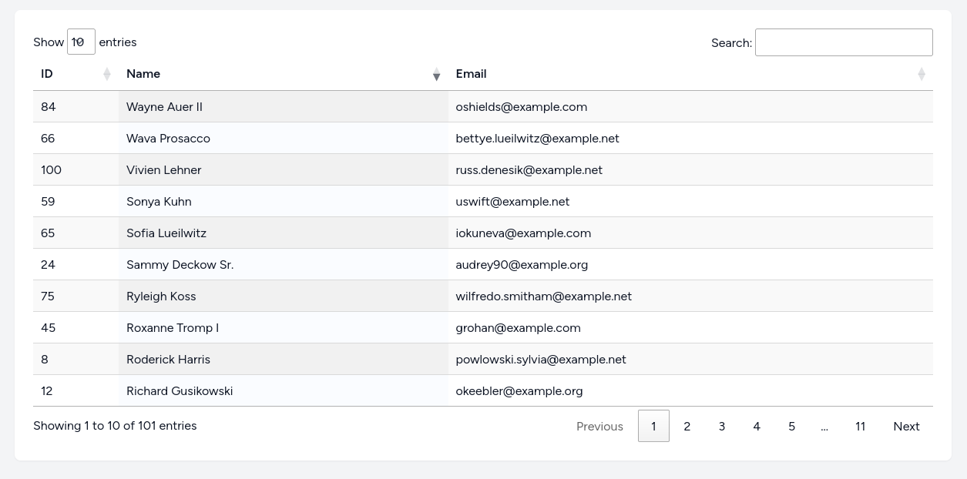Sort by the ID column header
Screen dimensions: 967x479
pos(76,74)
